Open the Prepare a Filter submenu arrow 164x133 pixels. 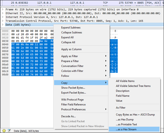tap(106, 61)
